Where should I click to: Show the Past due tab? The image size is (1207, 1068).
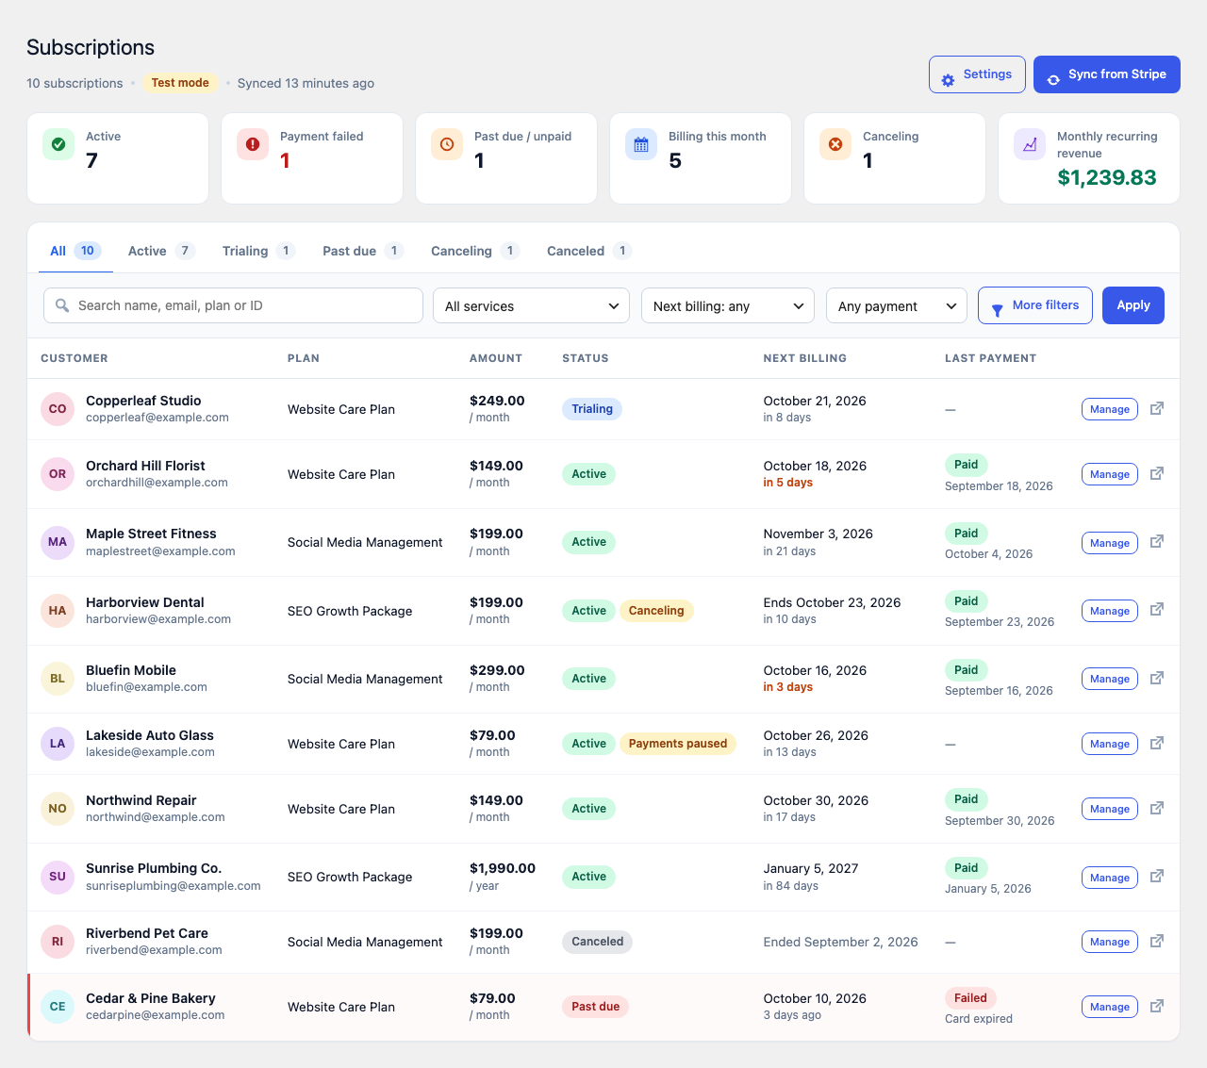[x=363, y=251]
